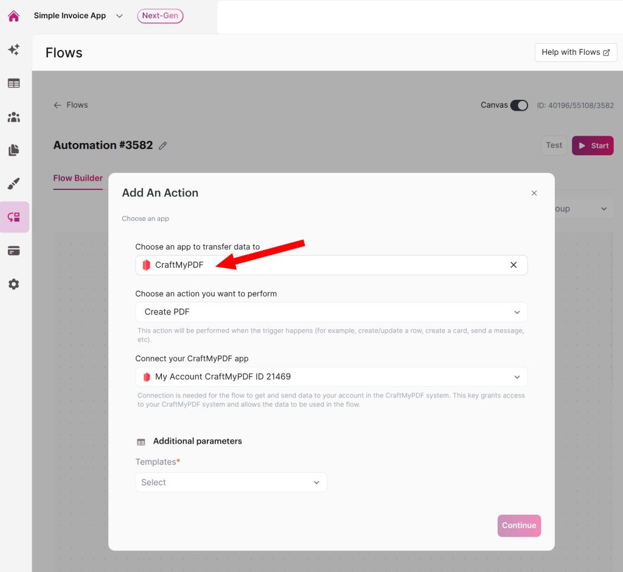623x572 pixels.
Task: Clear the selected CraftMyPDF app
Action: [x=513, y=265]
